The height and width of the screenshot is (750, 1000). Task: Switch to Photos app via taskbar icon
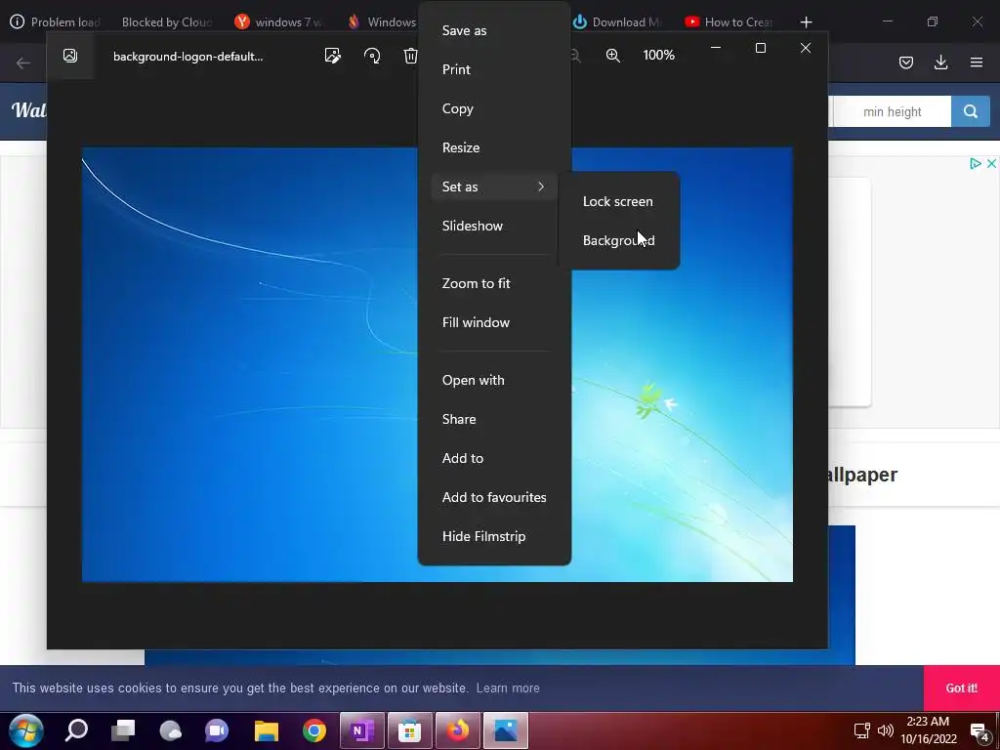506,730
